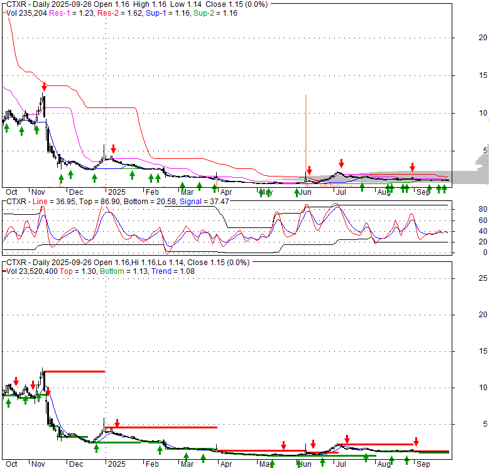Click the oscillator's 0 axis label
This screenshot has height=468, width=490.
tap(485, 252)
